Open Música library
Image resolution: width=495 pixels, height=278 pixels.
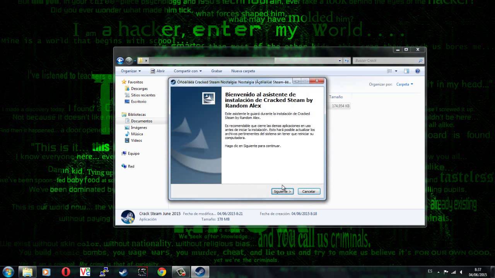click(137, 134)
